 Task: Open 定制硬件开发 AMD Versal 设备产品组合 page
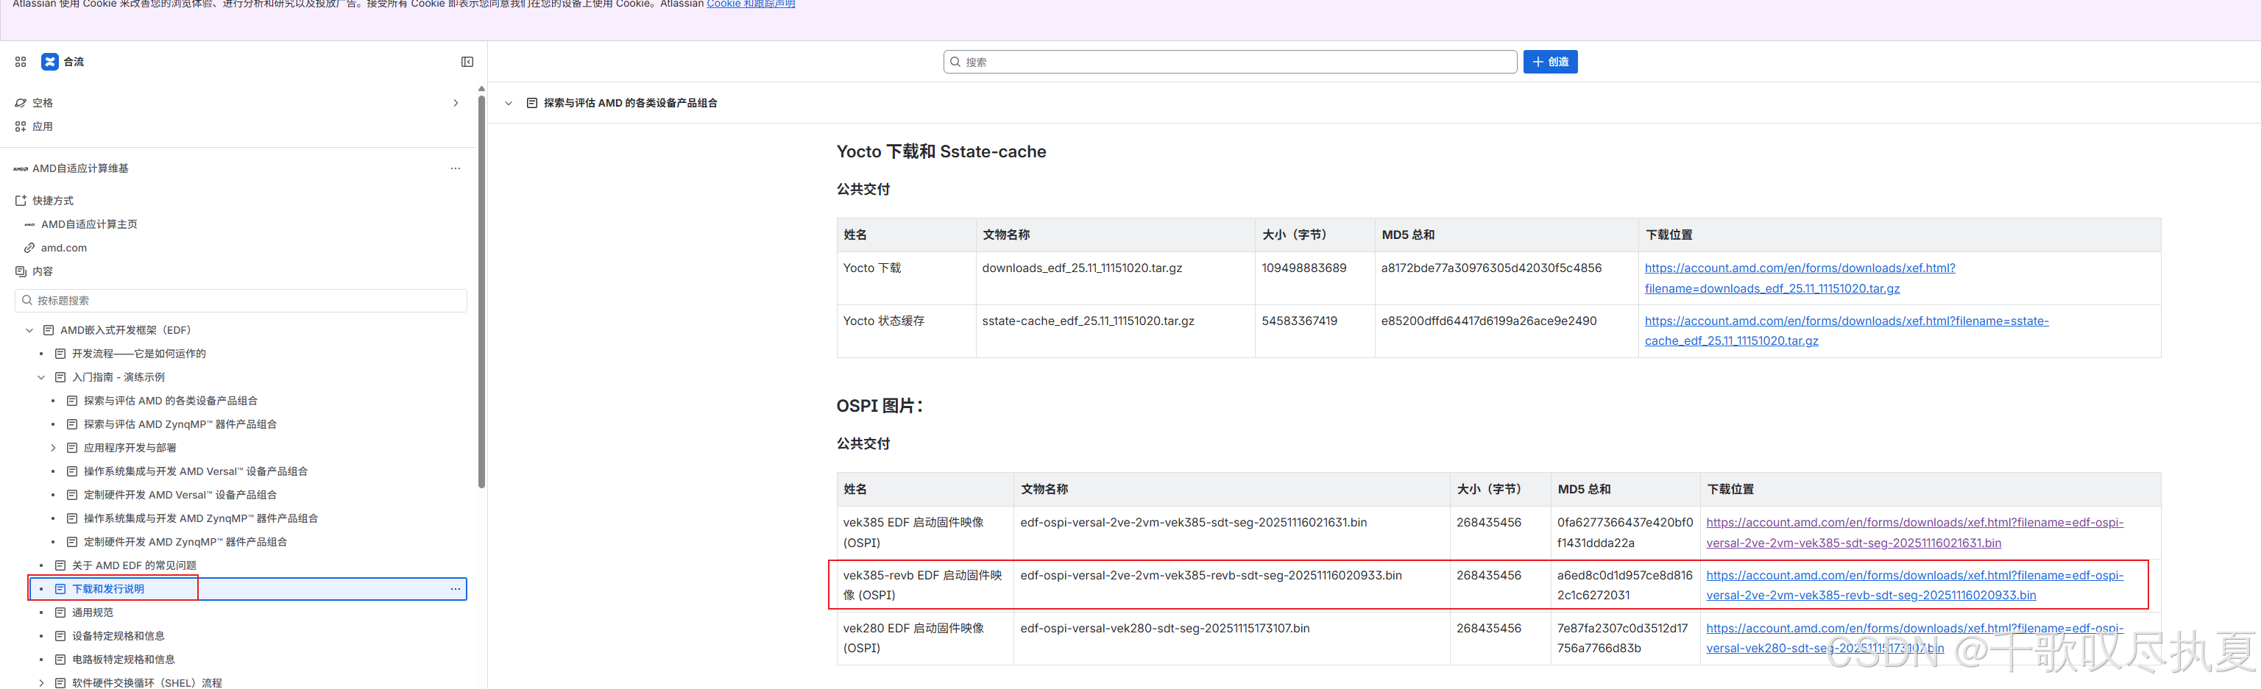pyautogui.click(x=180, y=496)
